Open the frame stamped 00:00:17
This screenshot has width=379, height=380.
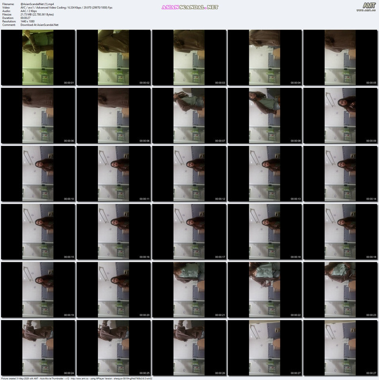[189, 232]
